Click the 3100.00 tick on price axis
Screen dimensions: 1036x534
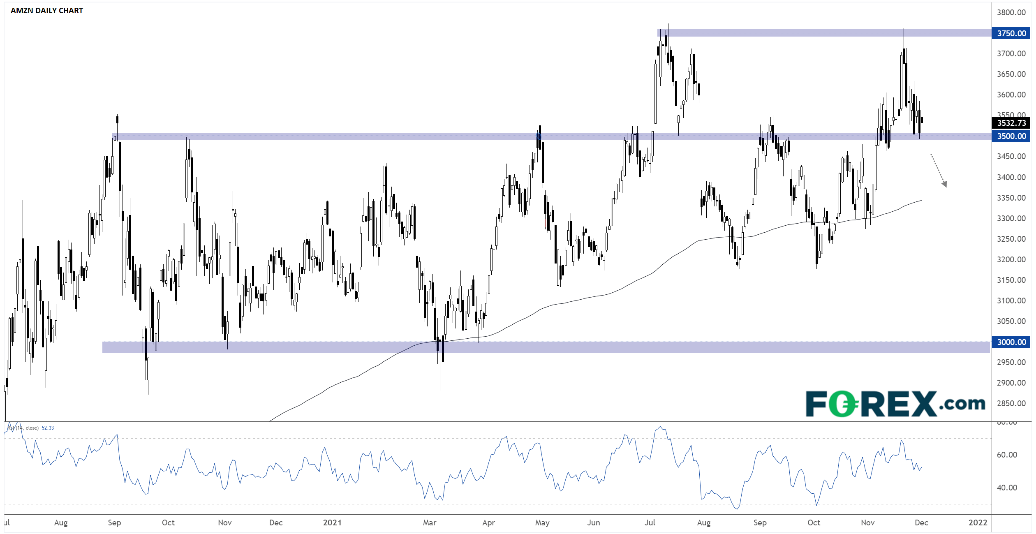(1011, 301)
